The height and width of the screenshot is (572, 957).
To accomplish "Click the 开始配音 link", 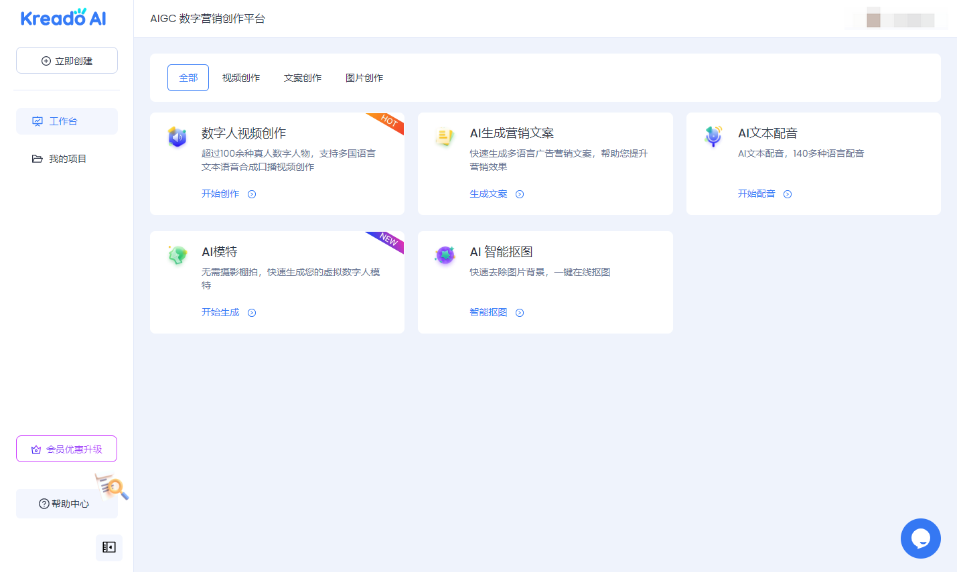I will [755, 194].
